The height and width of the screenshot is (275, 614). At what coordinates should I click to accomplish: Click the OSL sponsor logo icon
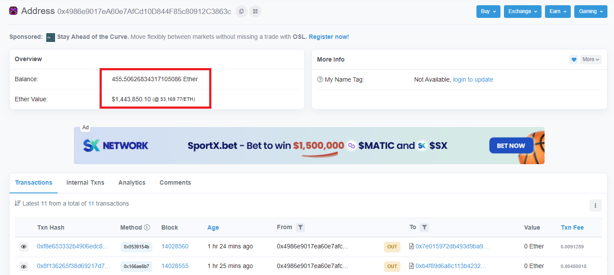(51, 37)
